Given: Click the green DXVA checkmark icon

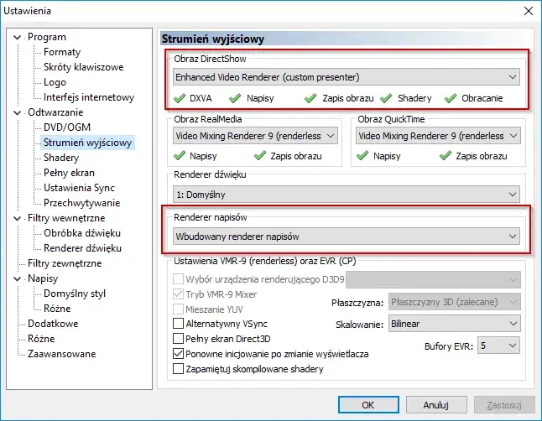Looking at the screenshot, I should point(180,98).
